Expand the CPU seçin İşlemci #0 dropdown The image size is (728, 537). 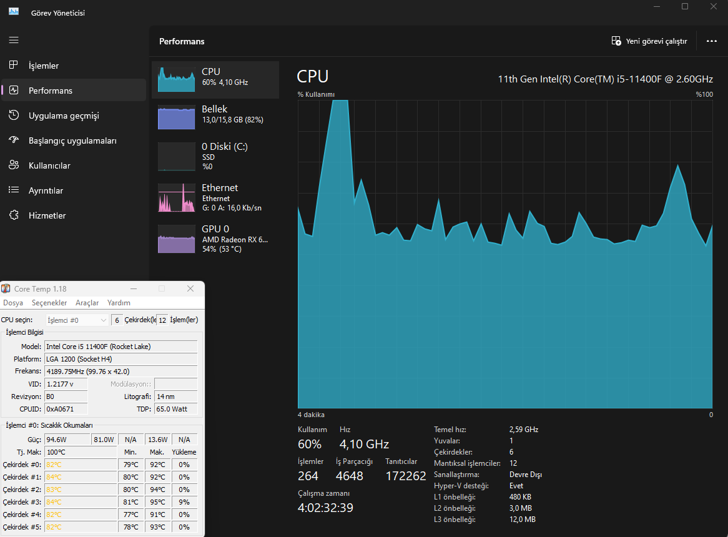[x=77, y=320]
